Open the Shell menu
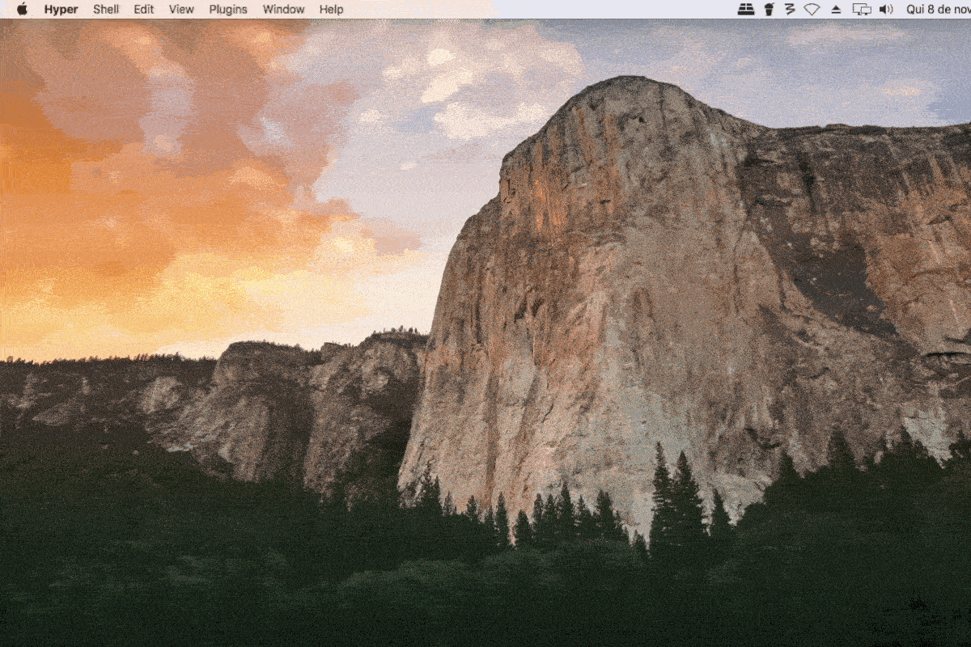The width and height of the screenshot is (971, 647). pyautogui.click(x=106, y=10)
